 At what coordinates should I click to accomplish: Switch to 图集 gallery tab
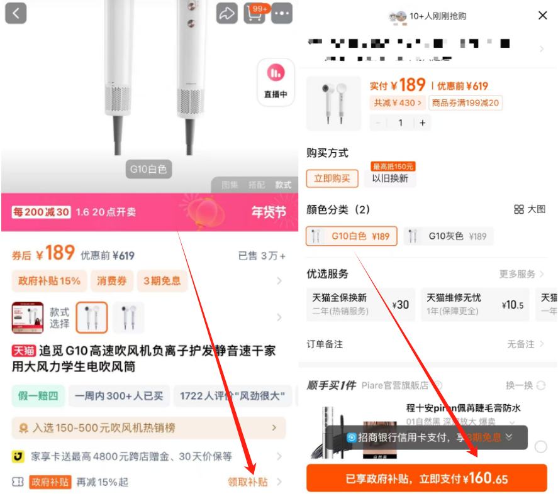click(229, 185)
